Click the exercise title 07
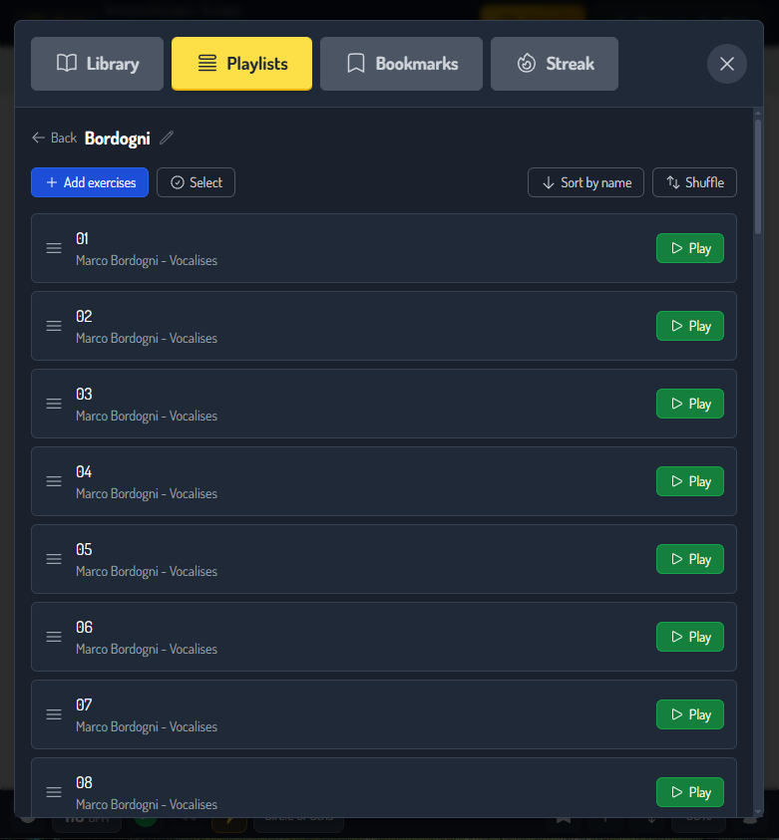 (x=84, y=704)
